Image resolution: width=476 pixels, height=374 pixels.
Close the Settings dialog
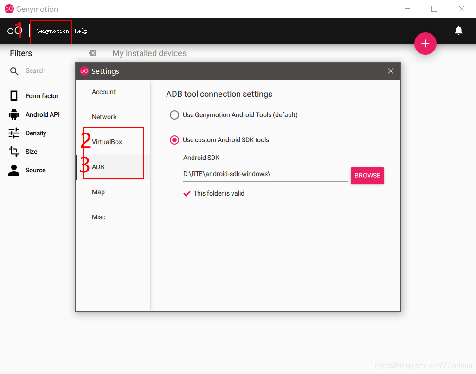pyautogui.click(x=390, y=71)
